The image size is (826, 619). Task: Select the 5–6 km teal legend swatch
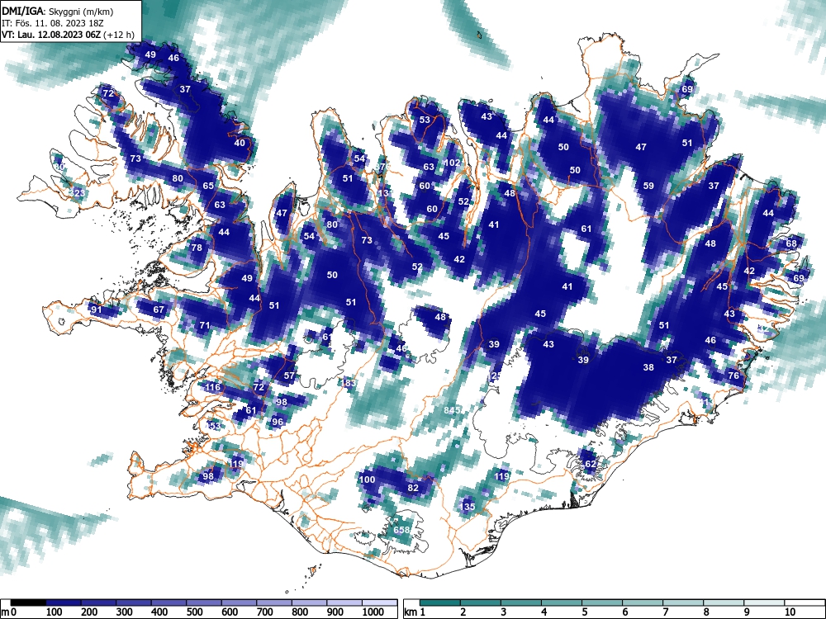[x=603, y=602]
